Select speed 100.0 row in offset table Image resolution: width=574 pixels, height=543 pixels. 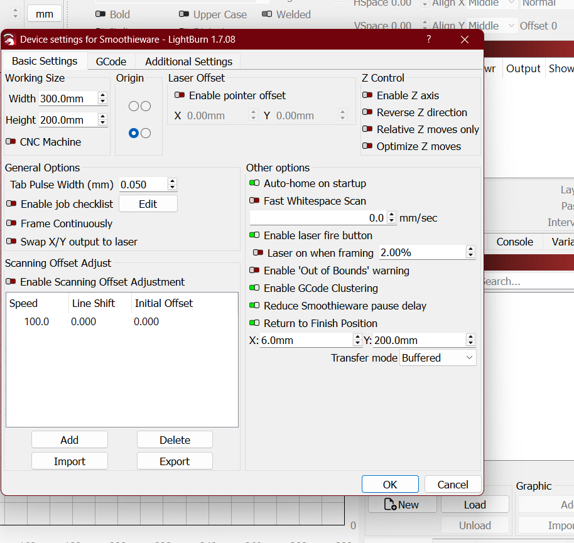[122, 321]
